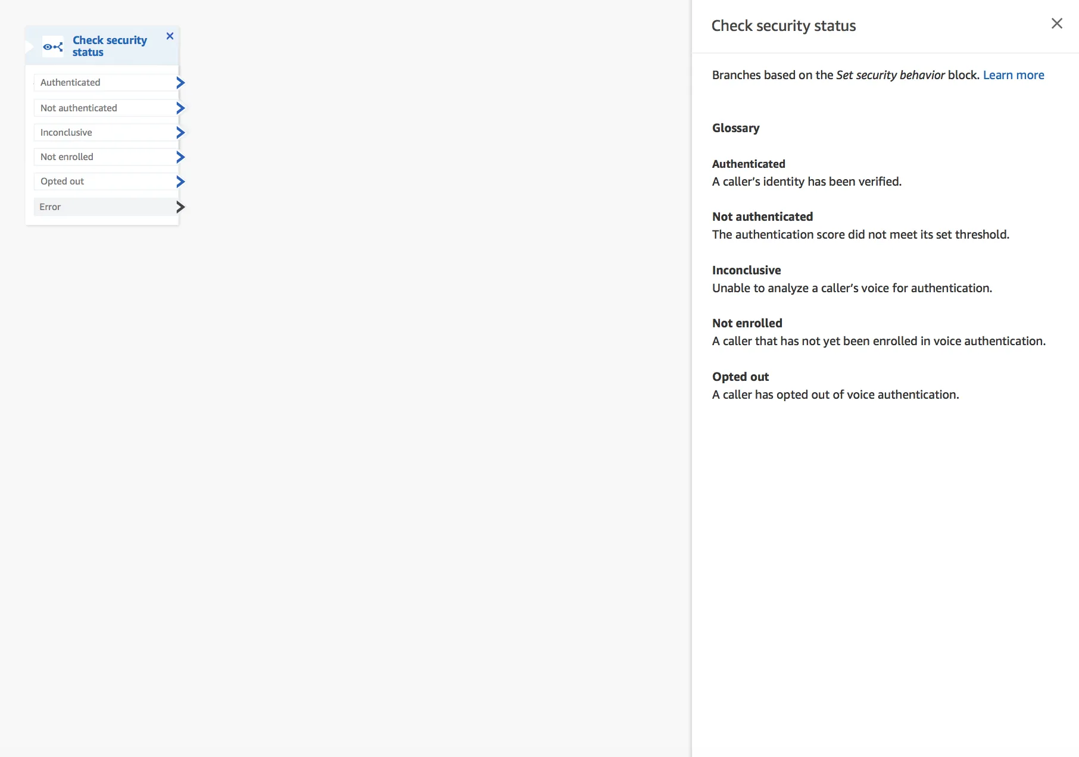Select the Authenticated branch connector arrow
The height and width of the screenshot is (757, 1079).
click(180, 83)
